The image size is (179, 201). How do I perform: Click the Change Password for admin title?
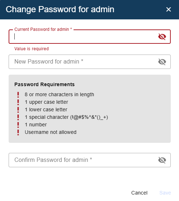coord(60,9)
